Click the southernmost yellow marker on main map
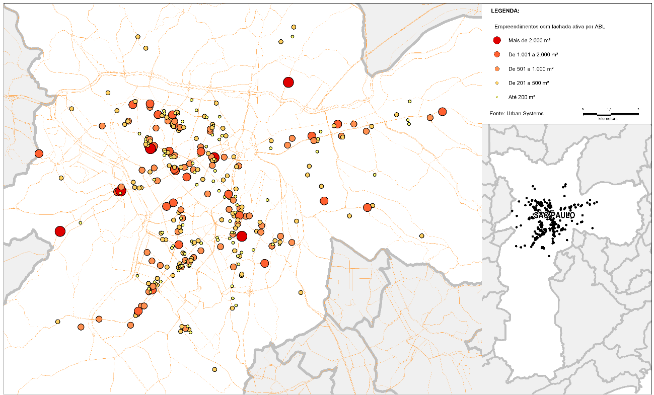The image size is (654, 395). pyautogui.click(x=214, y=369)
